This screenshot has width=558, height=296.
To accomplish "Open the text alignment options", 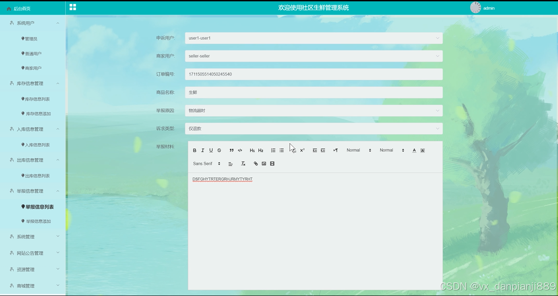I will (x=230, y=164).
